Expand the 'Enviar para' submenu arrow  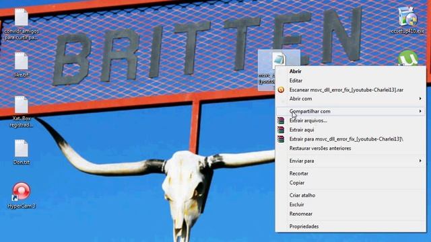pos(420,161)
